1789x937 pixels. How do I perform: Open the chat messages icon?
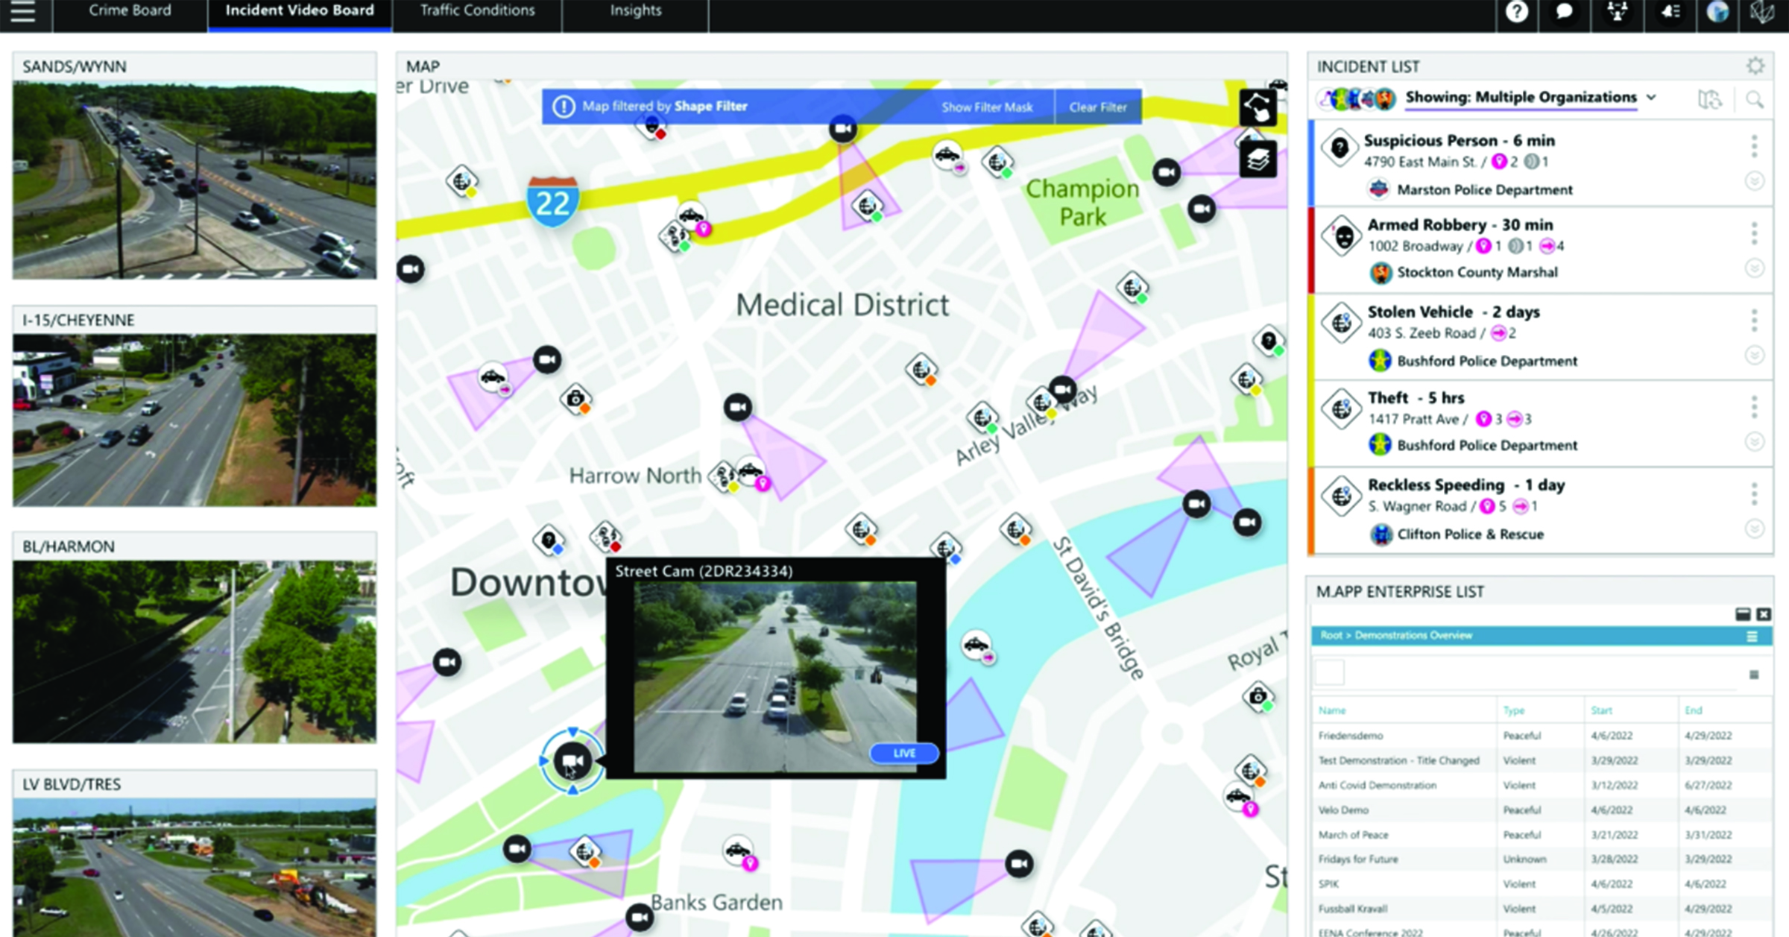tap(1564, 13)
